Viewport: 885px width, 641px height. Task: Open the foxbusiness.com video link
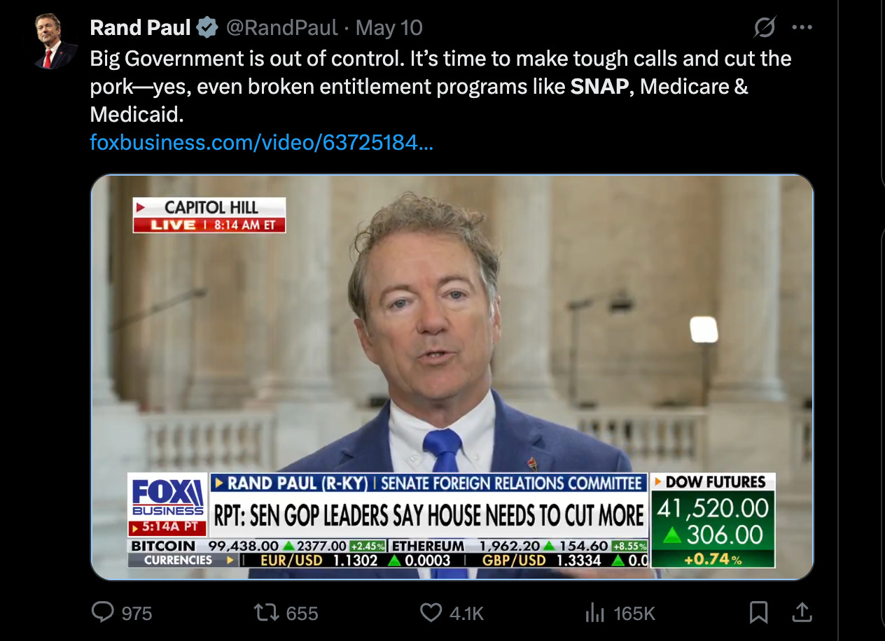(x=262, y=143)
